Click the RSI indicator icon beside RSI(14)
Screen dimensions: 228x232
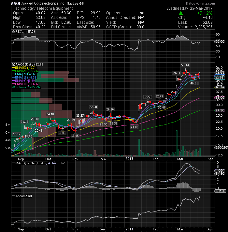[x=13, y=32]
